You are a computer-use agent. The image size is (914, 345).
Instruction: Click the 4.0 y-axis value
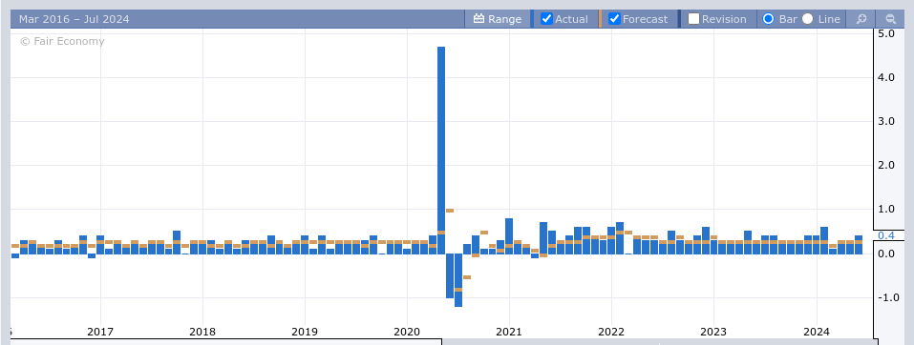pos(886,77)
